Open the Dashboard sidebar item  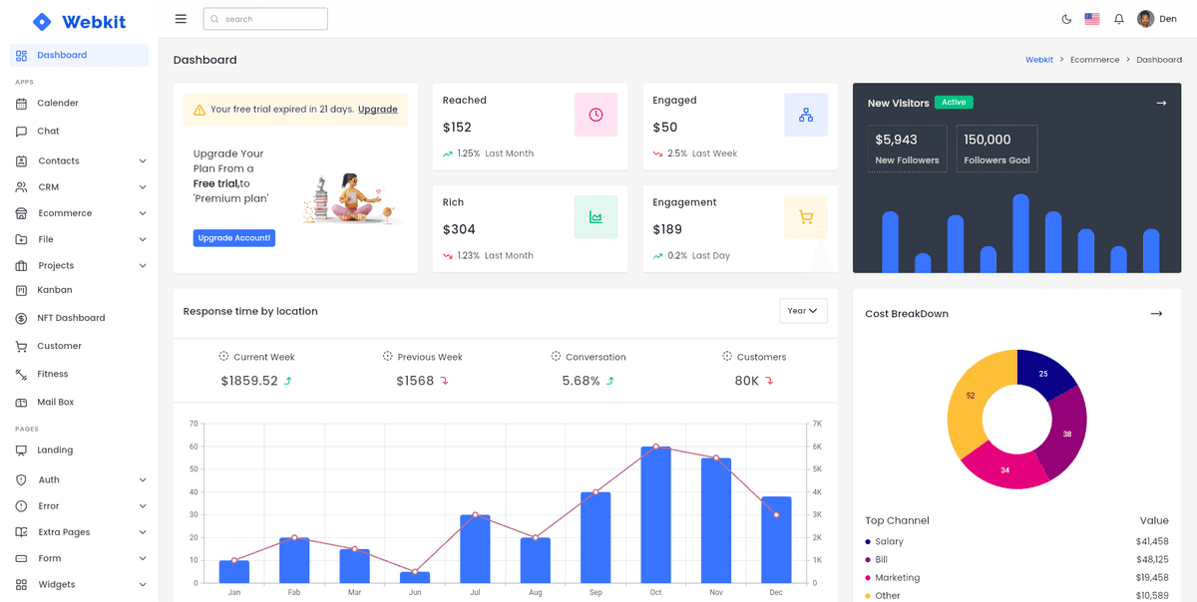point(79,55)
